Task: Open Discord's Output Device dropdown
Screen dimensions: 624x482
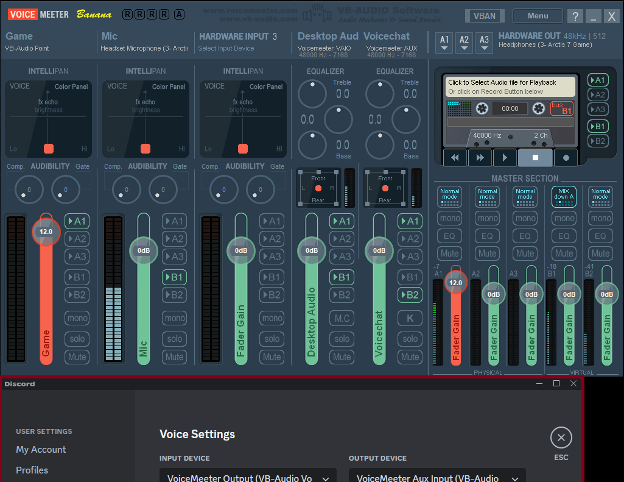Action: (x=436, y=477)
